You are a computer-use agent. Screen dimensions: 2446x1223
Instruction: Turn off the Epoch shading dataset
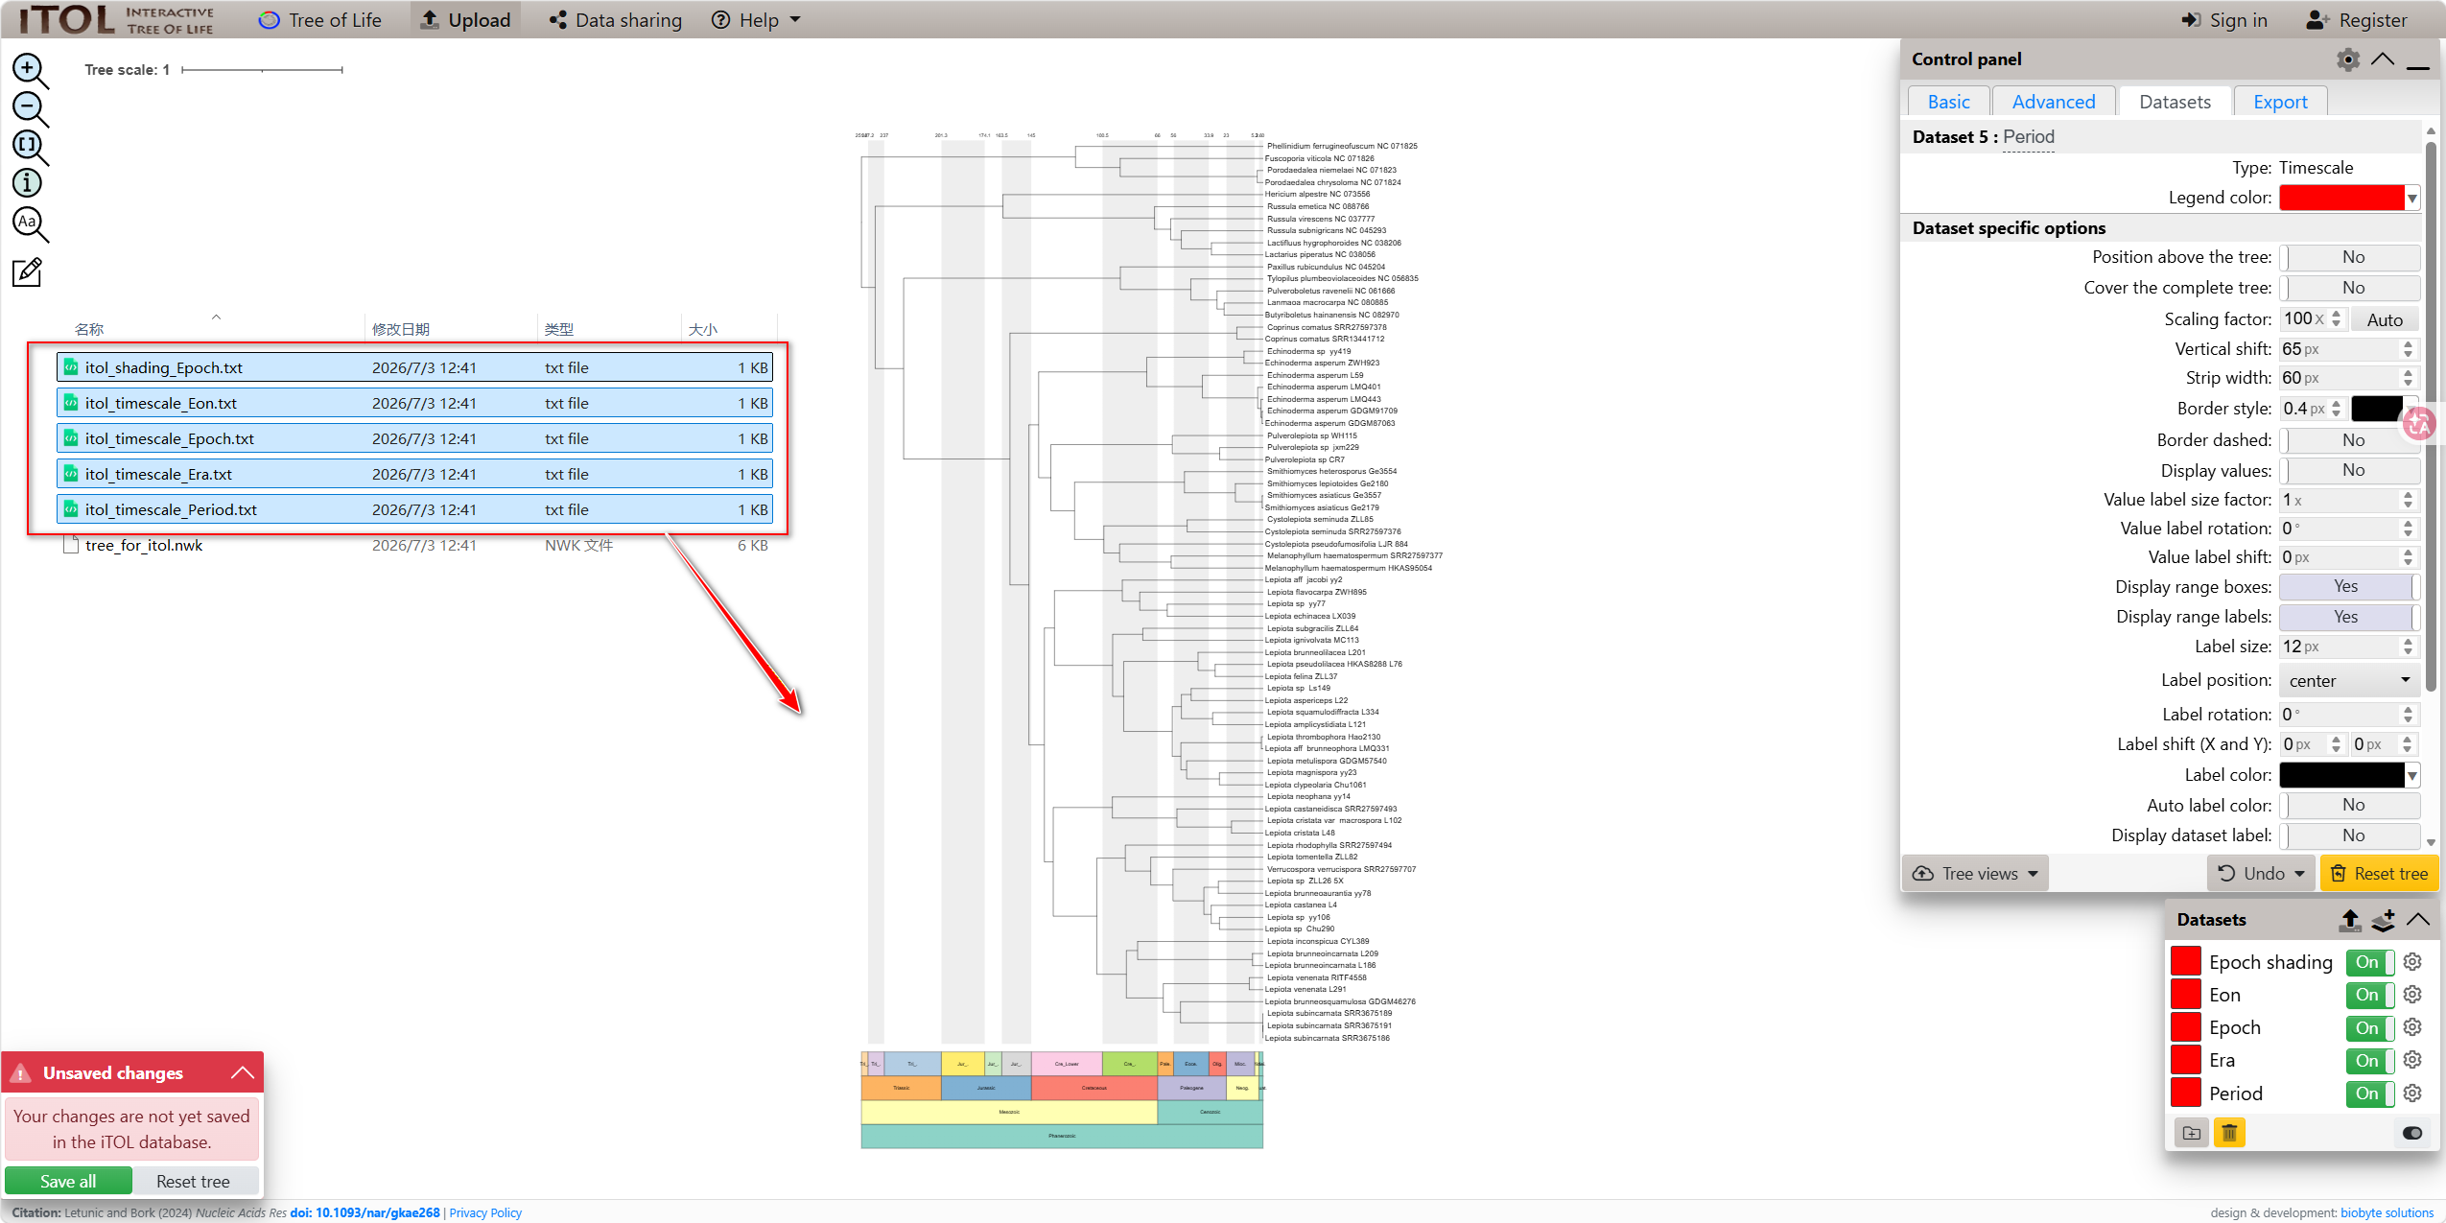[x=2370, y=962]
